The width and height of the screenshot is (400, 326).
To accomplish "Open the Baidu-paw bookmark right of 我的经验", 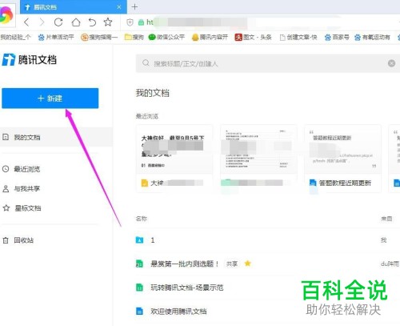I will click(56, 37).
